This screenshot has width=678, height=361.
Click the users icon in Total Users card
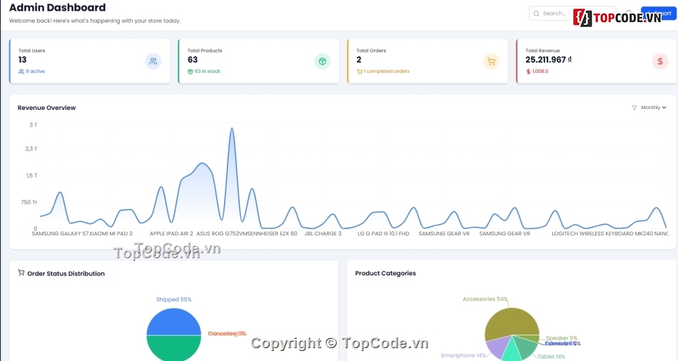(153, 61)
